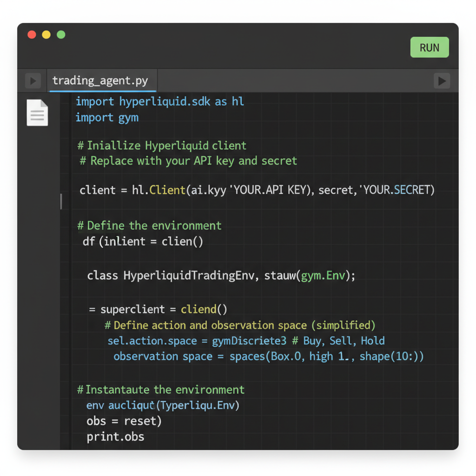Image resolution: width=476 pixels, height=476 pixels.
Task: Click the tab label showing the Python file name
Action: coord(102,80)
